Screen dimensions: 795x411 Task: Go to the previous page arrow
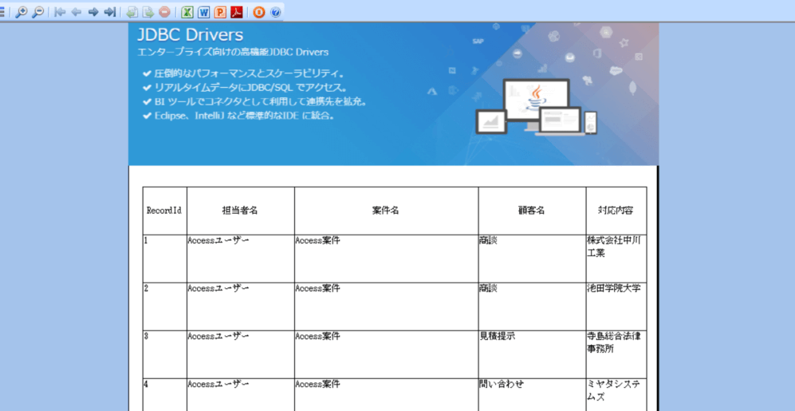(x=77, y=12)
